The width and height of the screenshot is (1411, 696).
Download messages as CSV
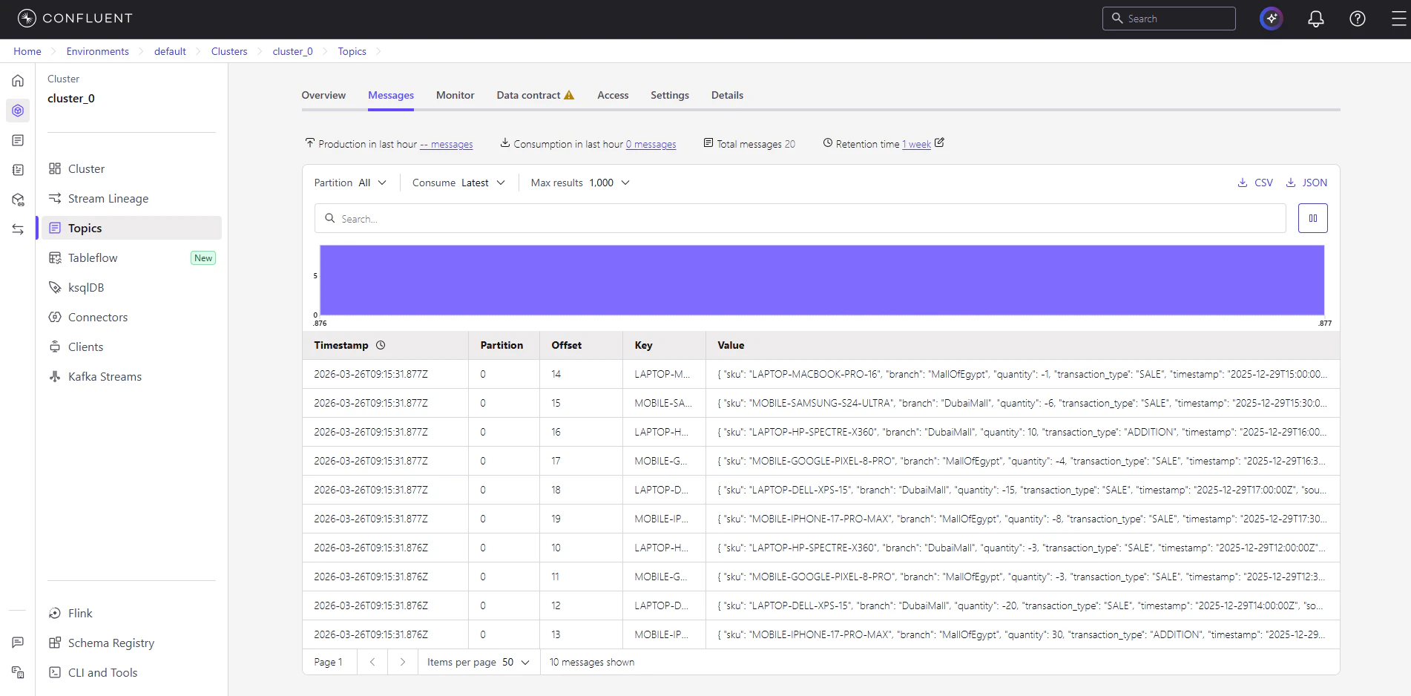[x=1255, y=183]
